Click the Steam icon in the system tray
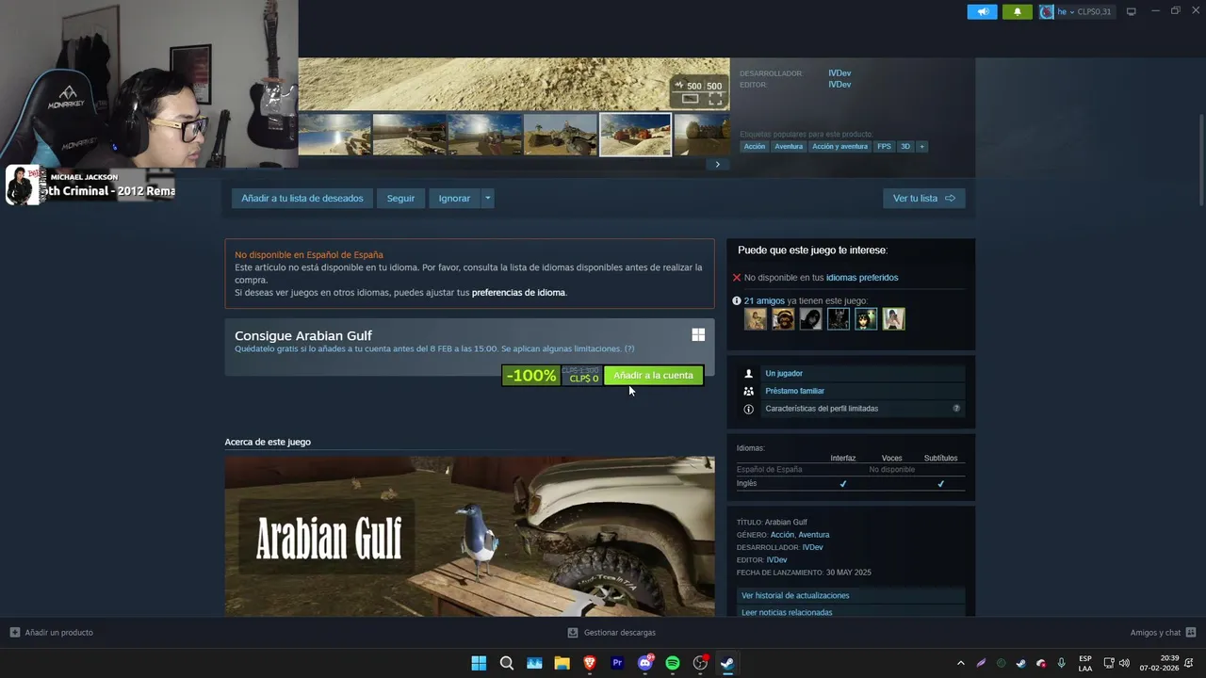This screenshot has width=1206, height=678. [1020, 663]
